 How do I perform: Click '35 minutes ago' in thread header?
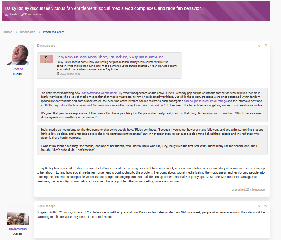point(34,14)
